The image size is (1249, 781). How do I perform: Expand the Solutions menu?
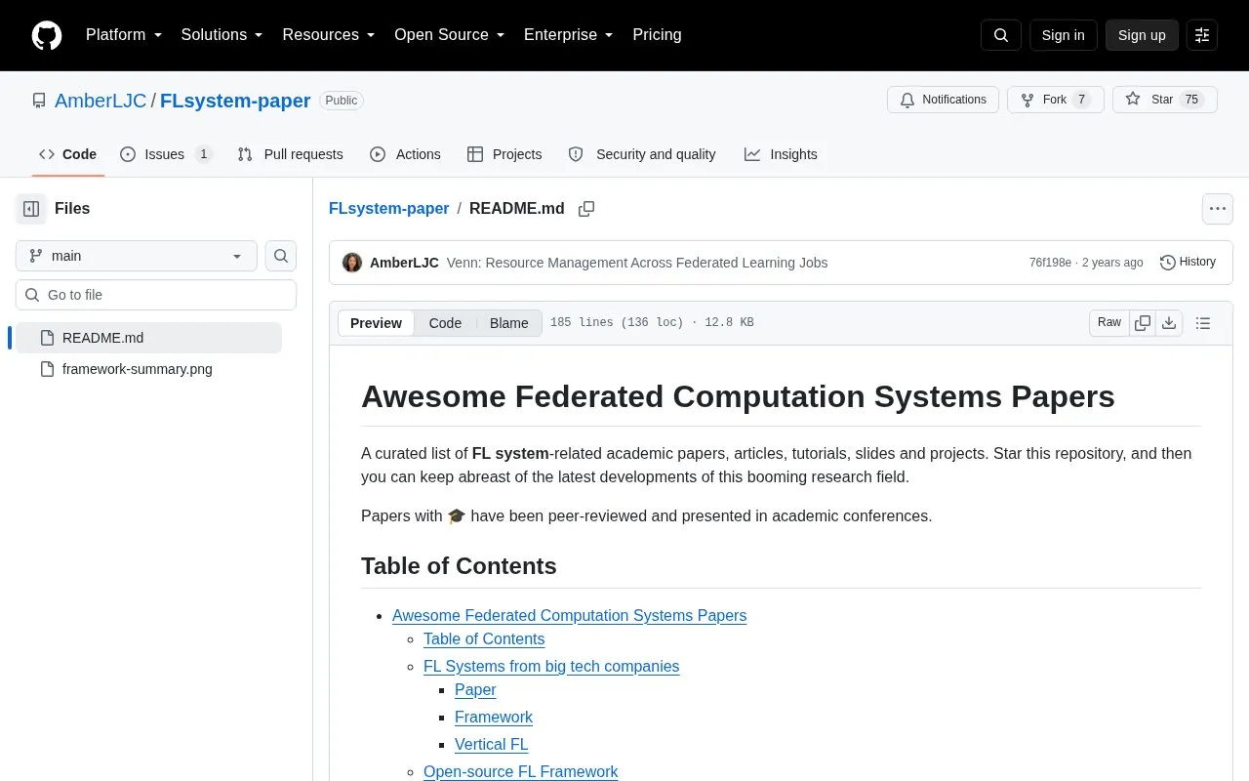pos(222,35)
